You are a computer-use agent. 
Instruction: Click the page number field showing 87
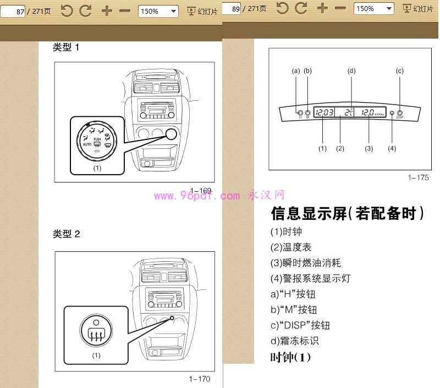click(13, 11)
